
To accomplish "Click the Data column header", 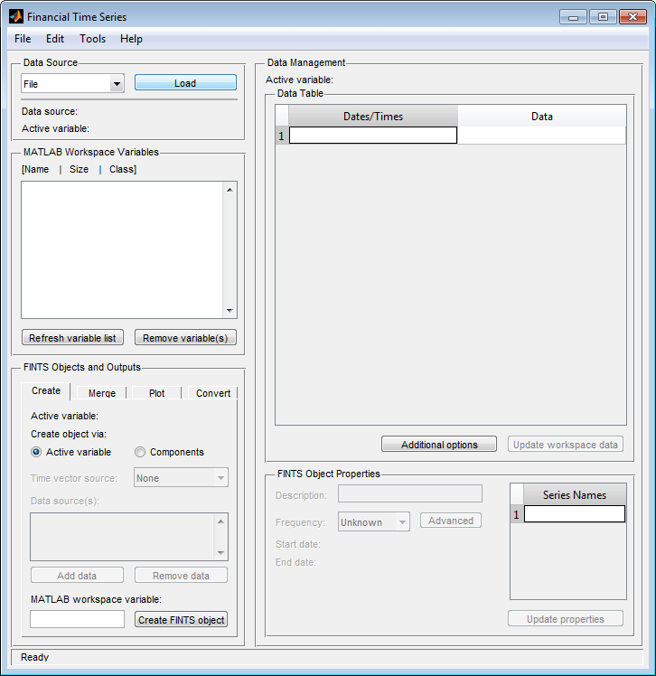I will [542, 117].
